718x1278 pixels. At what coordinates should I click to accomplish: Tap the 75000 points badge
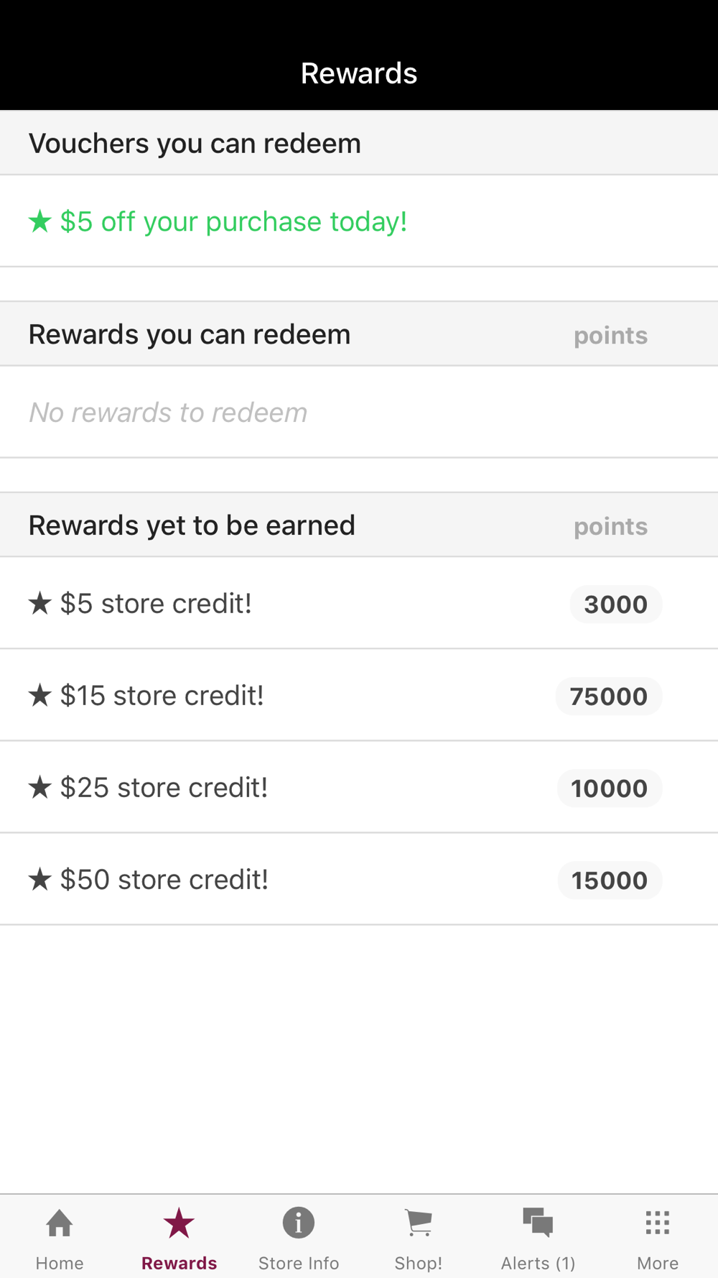pos(608,697)
